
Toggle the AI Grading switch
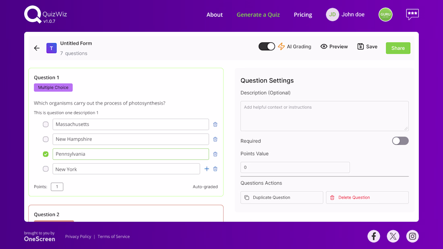(x=267, y=47)
